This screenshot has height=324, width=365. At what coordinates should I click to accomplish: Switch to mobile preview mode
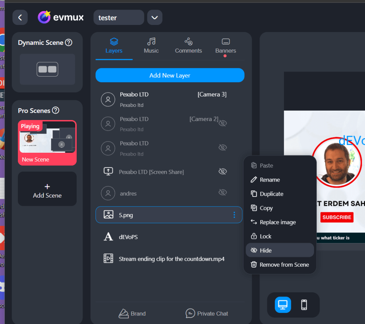pyautogui.click(x=304, y=305)
